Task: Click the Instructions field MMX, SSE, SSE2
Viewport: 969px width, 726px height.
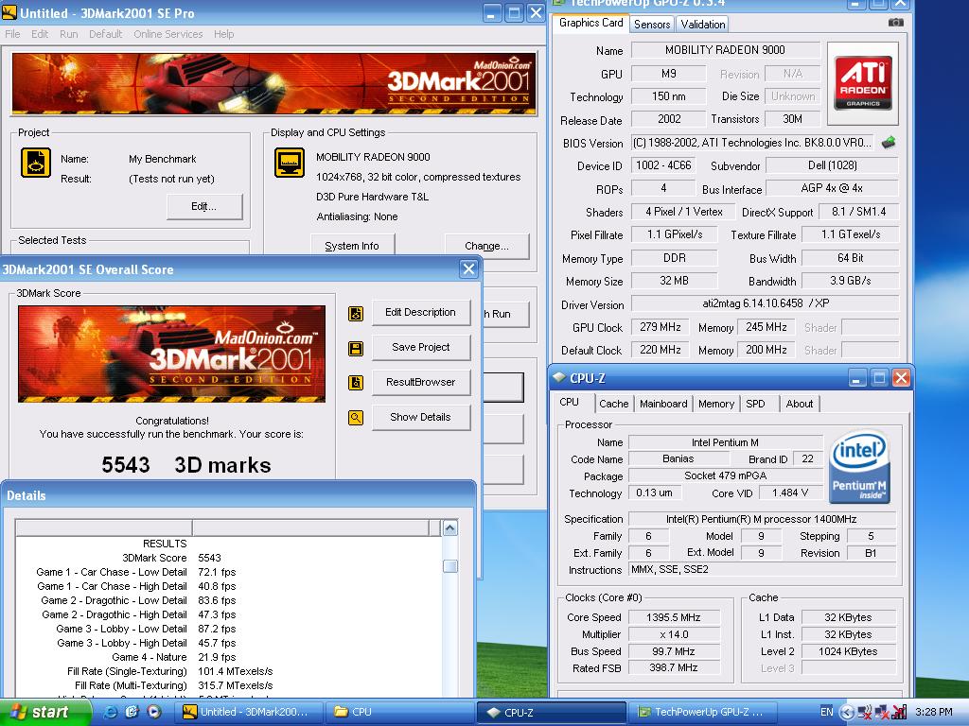Action: (x=762, y=570)
